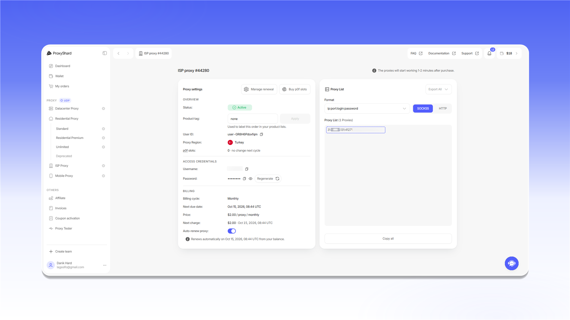
Task: Open ISP Proxy settings gear
Action: [x=103, y=166]
